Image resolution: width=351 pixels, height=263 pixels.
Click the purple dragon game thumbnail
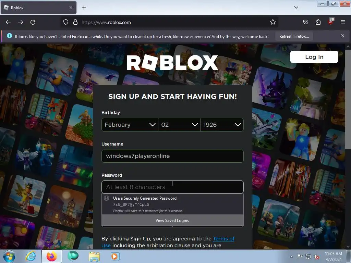[x=273, y=87]
